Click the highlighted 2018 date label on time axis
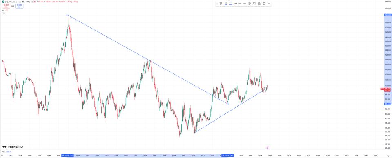Screen dimensions: 392x158 (227, 155)
